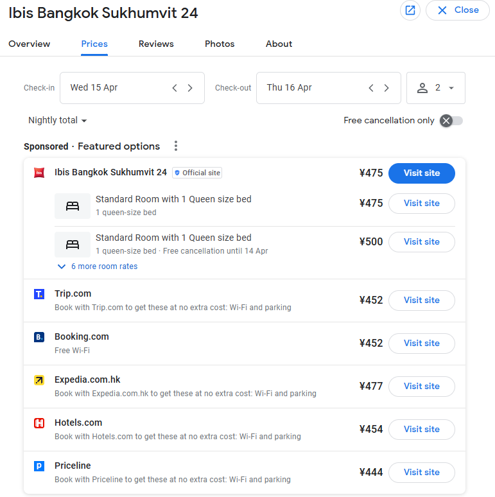Switch to the Overview tab

tap(29, 44)
